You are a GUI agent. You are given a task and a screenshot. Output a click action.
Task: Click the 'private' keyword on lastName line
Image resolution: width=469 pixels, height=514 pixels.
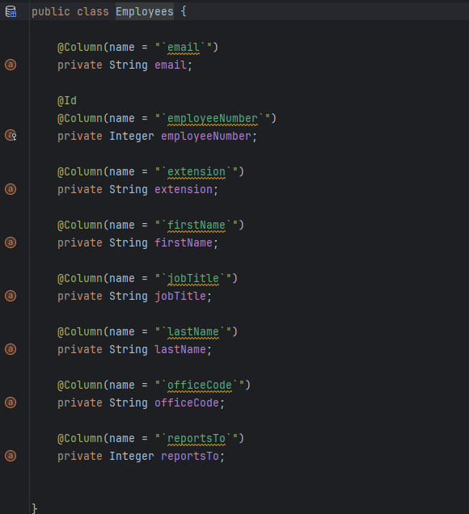80,350
